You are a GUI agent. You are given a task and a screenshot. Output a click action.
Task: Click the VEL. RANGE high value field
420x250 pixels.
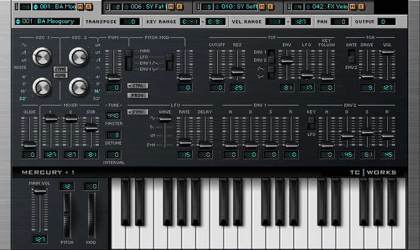click(x=301, y=22)
